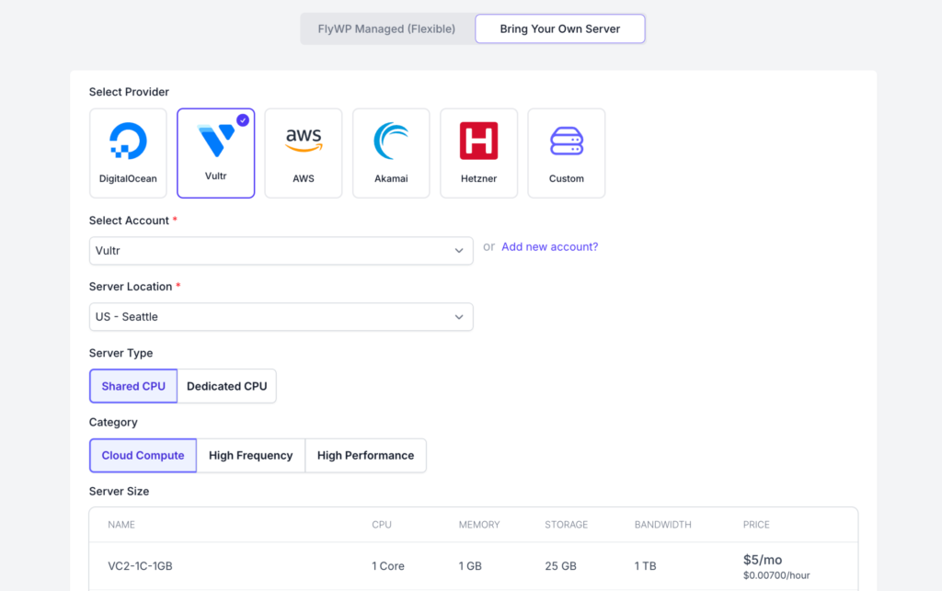The image size is (942, 591).
Task: Open the Server Location dropdown showing US - Seattle
Action: click(x=281, y=317)
